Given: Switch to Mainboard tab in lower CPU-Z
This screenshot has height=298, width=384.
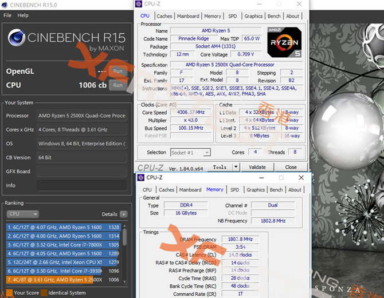Looking at the screenshot, I should [190, 190].
